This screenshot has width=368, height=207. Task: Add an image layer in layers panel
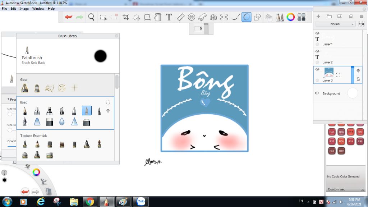coord(340,17)
